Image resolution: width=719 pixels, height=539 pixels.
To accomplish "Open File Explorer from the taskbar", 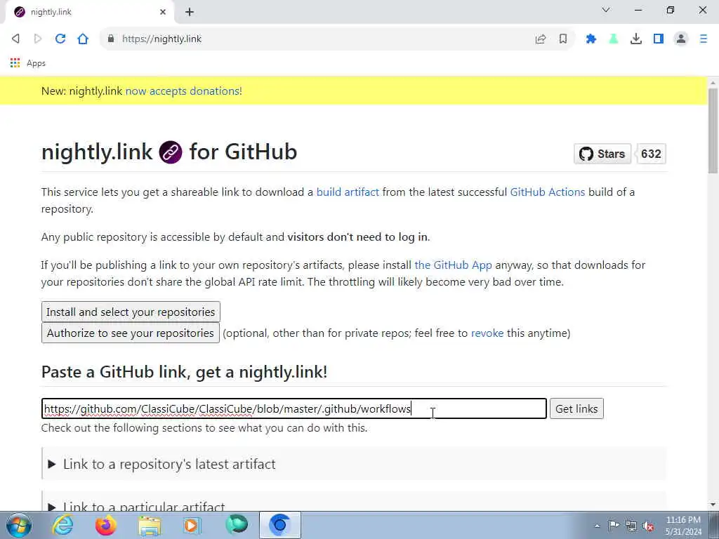I will click(150, 525).
